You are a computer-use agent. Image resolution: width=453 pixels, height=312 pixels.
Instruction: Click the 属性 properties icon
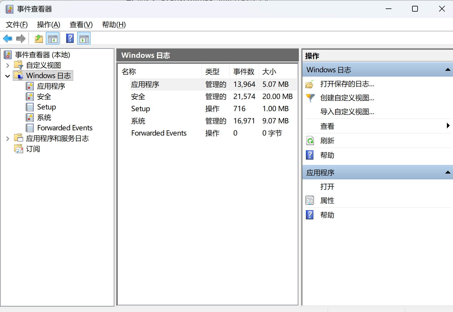click(x=310, y=200)
